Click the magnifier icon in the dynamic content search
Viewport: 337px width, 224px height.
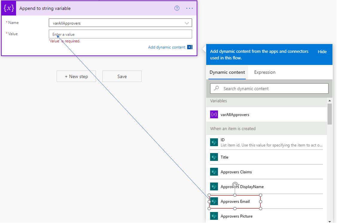pyautogui.click(x=216, y=88)
